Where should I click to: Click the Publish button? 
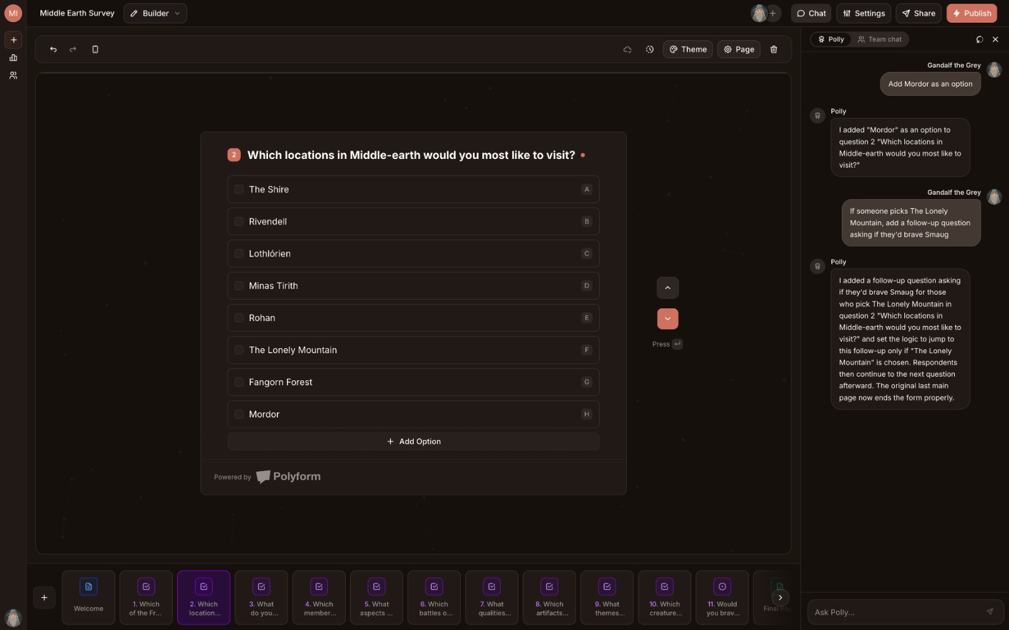coord(971,13)
